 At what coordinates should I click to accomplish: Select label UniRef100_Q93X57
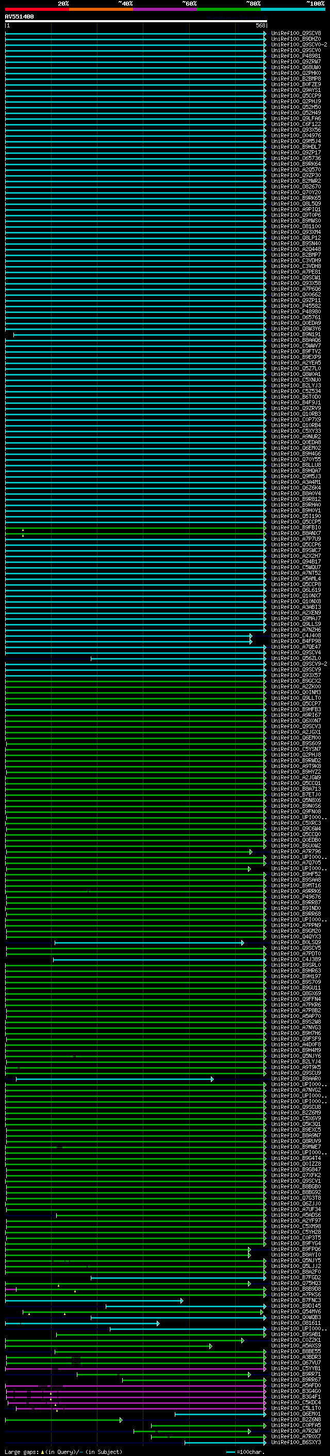coord(296,676)
